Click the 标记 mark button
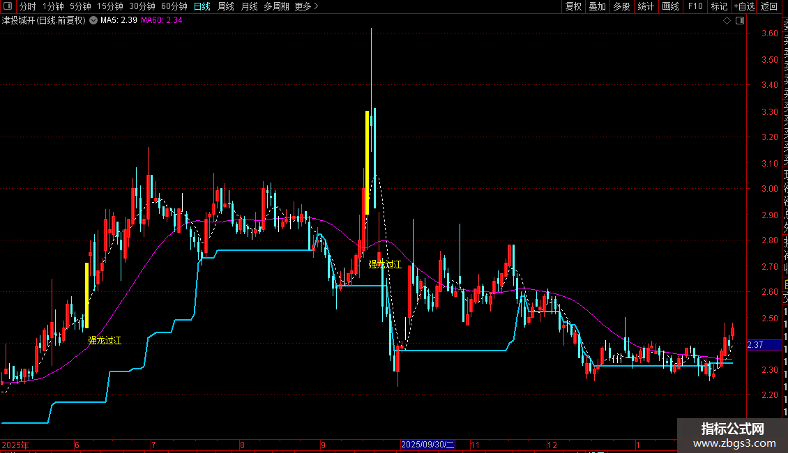This screenshot has width=788, height=453. [719, 6]
